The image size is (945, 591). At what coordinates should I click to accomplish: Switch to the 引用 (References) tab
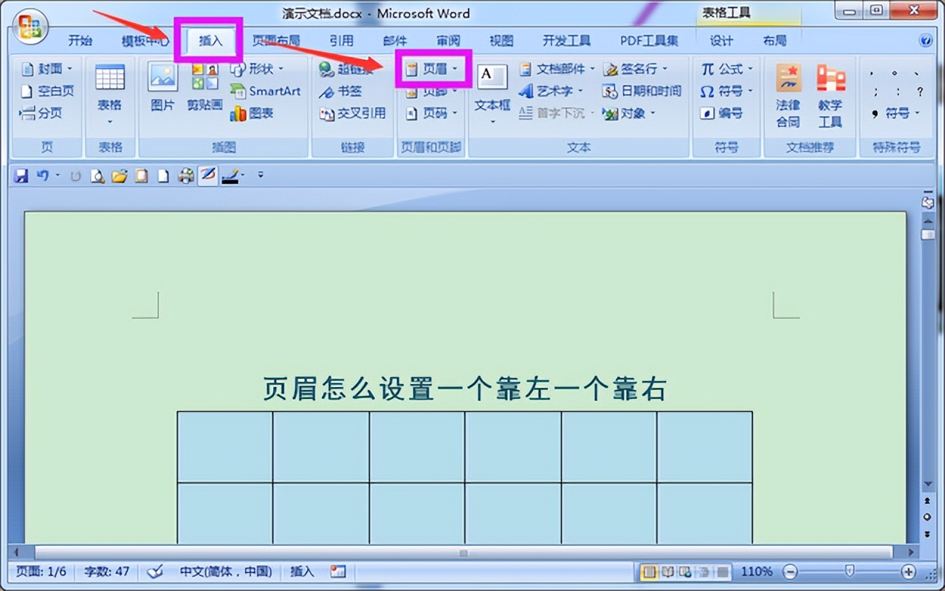pyautogui.click(x=341, y=41)
